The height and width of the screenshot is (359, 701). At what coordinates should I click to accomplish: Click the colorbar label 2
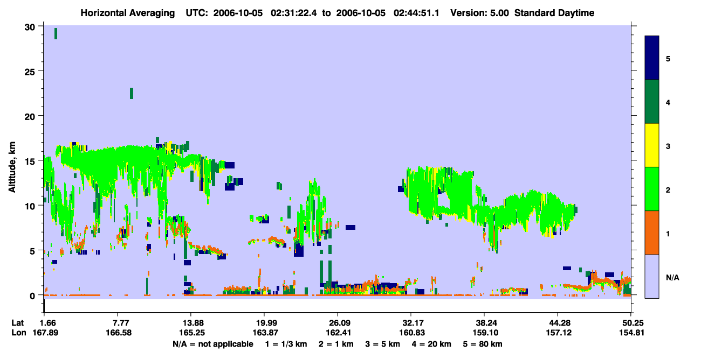[x=669, y=190]
